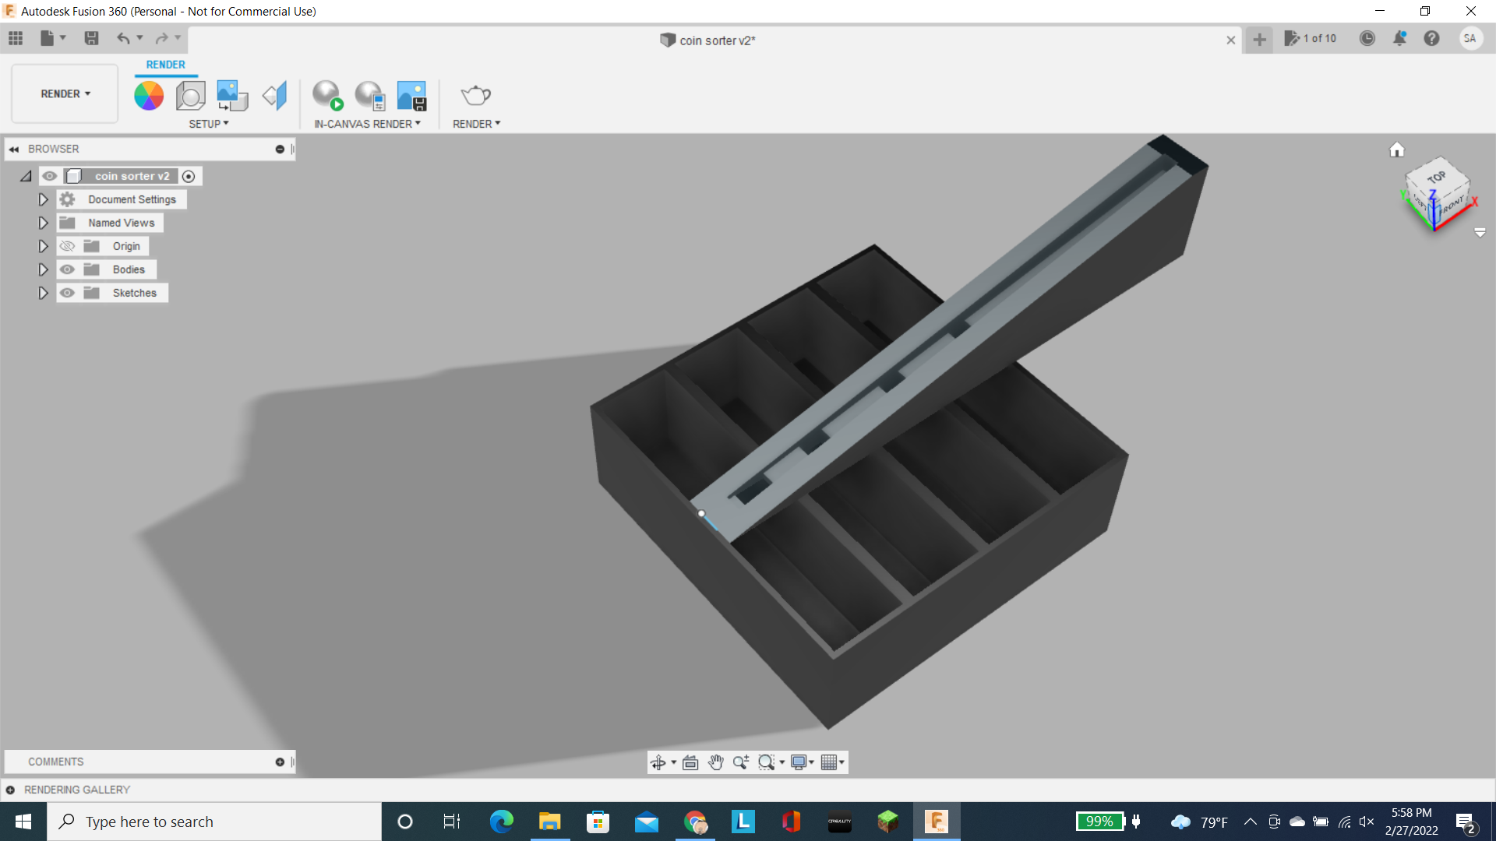
Task: Capture the current render image to disk
Action: coord(411,95)
